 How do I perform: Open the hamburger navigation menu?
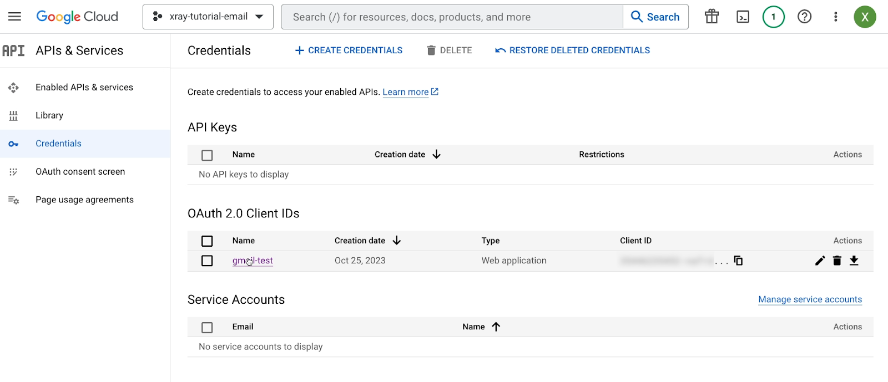point(14,17)
